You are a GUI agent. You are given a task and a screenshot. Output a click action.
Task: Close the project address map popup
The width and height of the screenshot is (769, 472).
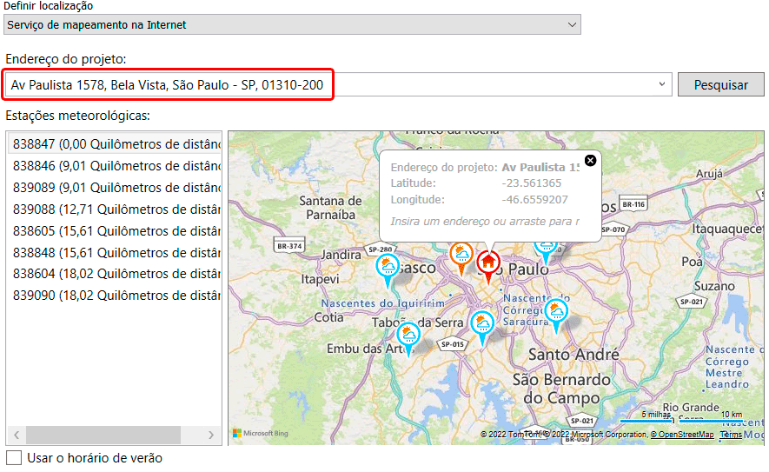click(590, 160)
